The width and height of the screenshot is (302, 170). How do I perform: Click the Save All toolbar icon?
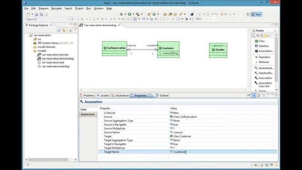[x=42, y=14]
